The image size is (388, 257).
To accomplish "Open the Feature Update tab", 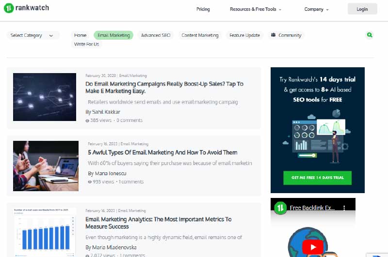I will point(244,35).
